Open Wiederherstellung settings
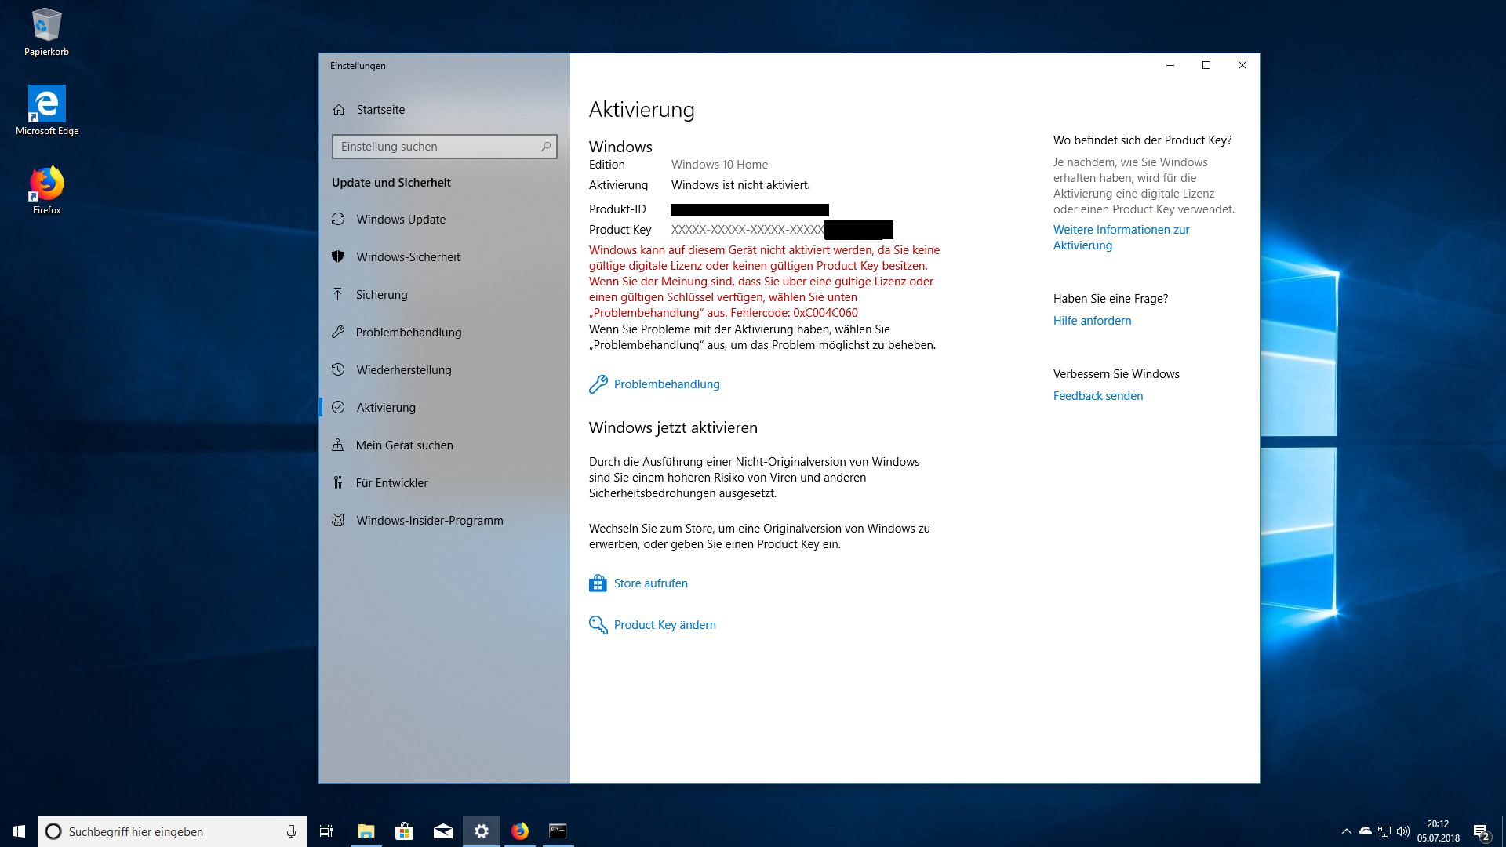Image resolution: width=1506 pixels, height=847 pixels. point(403,369)
